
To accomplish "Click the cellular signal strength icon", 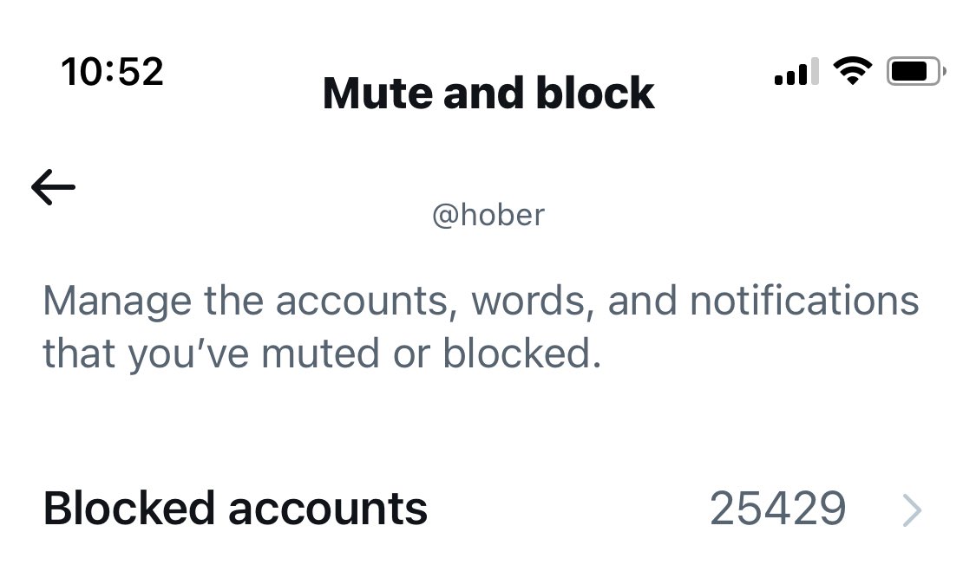I will point(796,73).
